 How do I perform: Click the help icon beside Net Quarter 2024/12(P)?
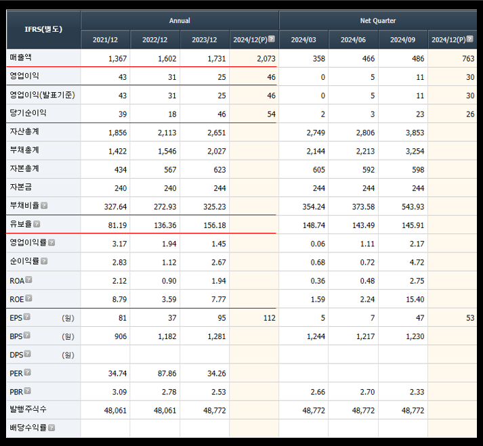tap(469, 39)
